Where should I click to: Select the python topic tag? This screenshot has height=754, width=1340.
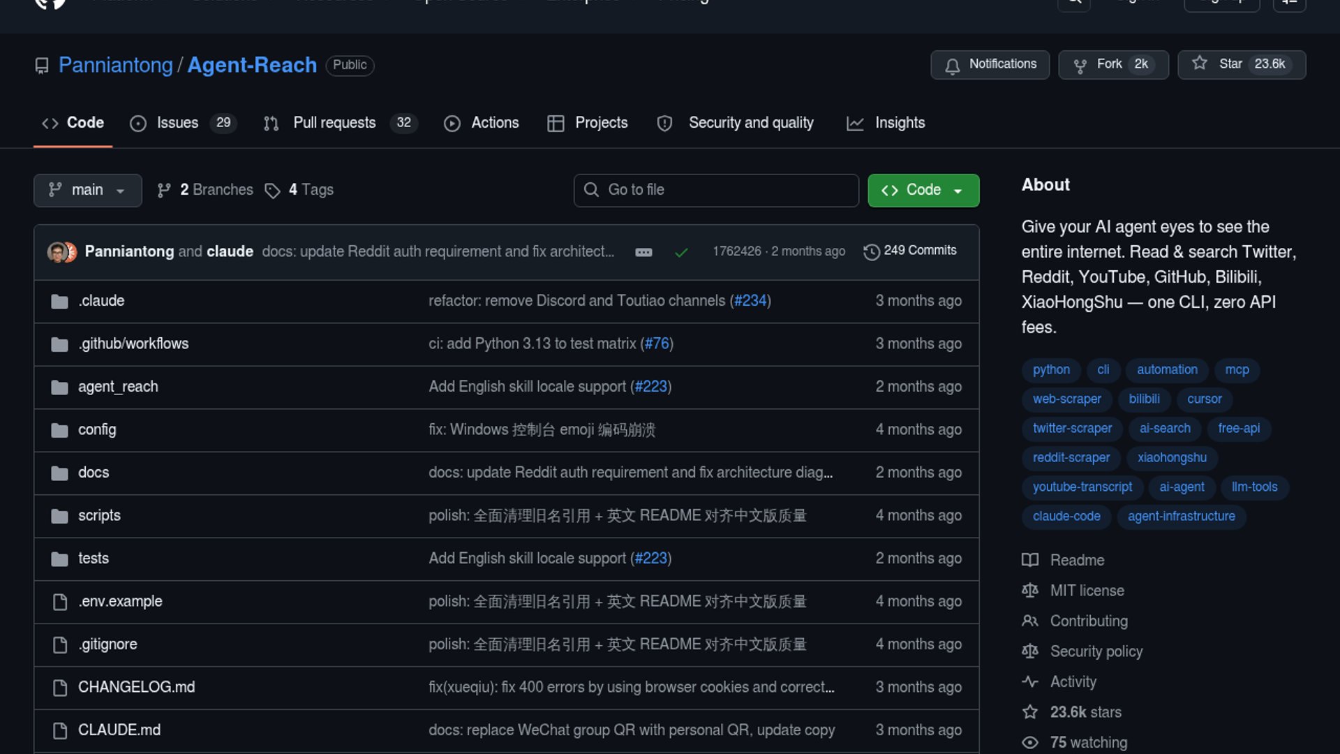tap(1051, 370)
